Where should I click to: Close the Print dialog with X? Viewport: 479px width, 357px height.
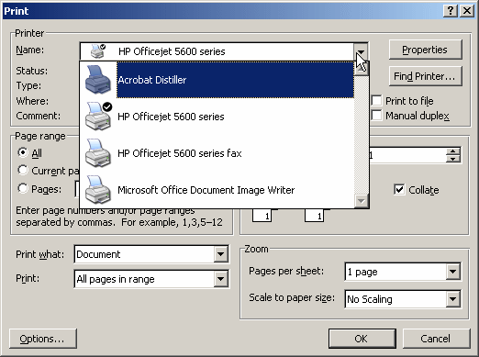click(467, 11)
